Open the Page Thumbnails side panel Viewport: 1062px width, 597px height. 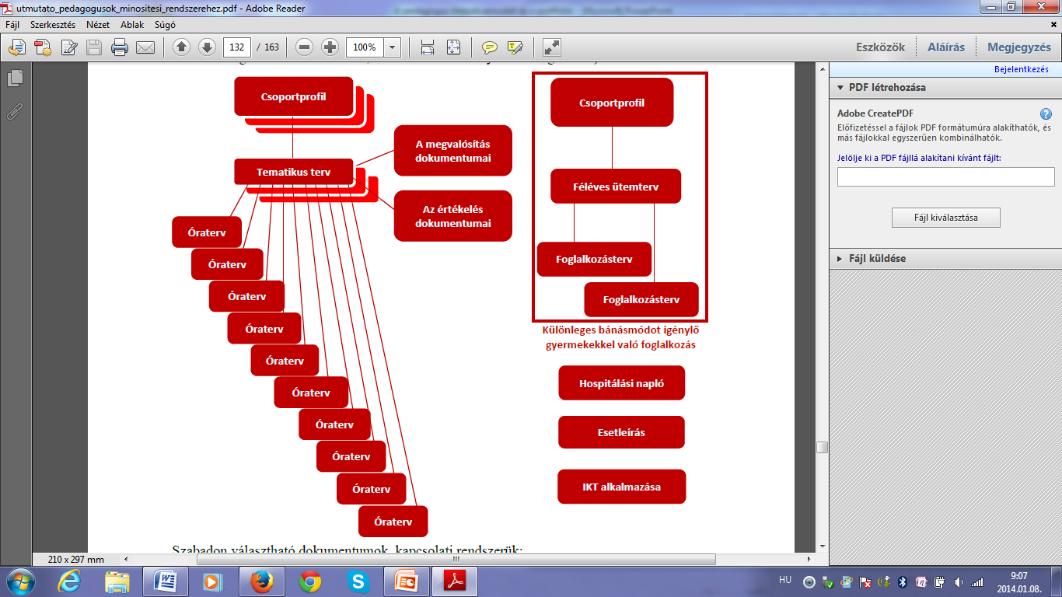click(15, 79)
